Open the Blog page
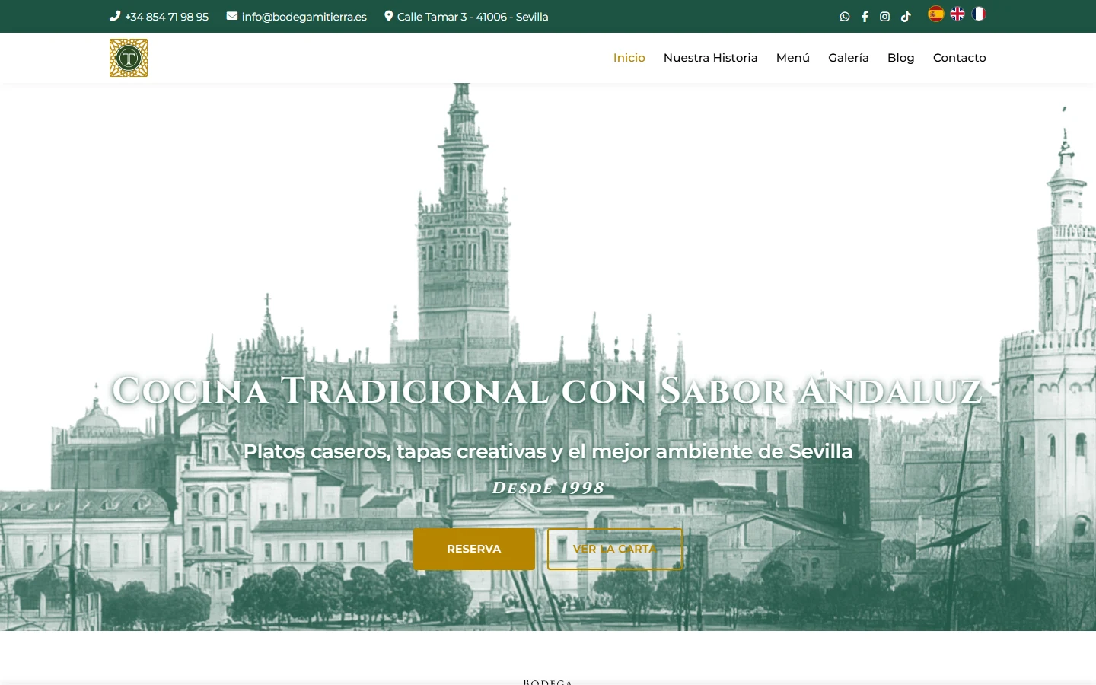The image size is (1096, 685). pyautogui.click(x=901, y=58)
